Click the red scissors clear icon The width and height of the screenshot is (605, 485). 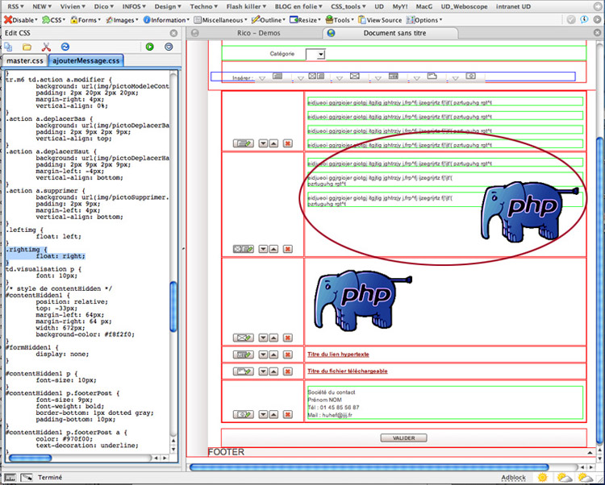point(46,47)
